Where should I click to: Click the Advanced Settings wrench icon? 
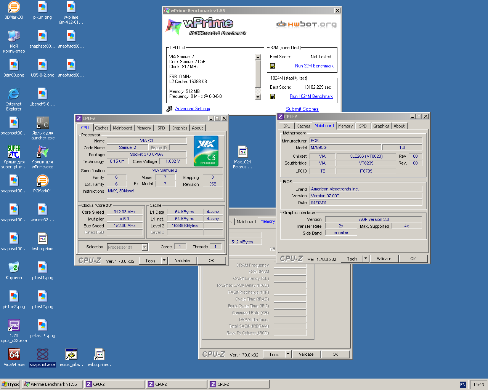(x=169, y=109)
